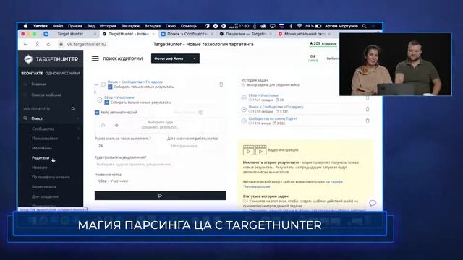This screenshot has height=260, width=463.
Task: Delete the Поиск > Сообщества > По адресу case step
Action: 221,84
